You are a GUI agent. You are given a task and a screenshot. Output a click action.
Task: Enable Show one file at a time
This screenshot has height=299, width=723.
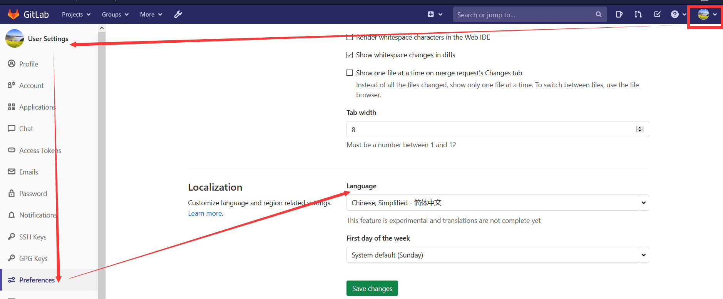[x=350, y=73]
